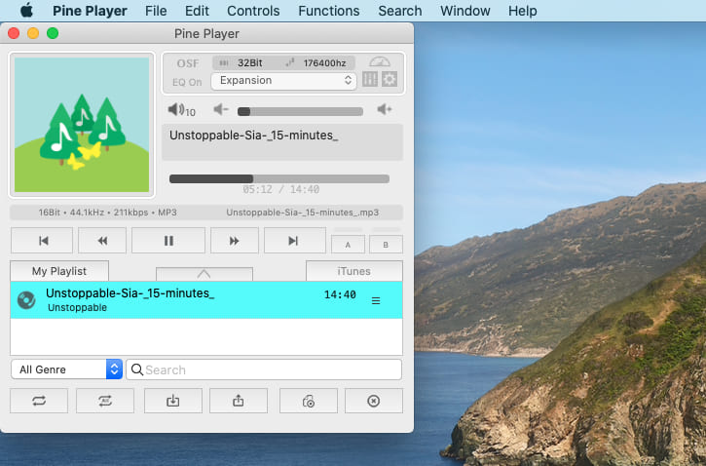The width and height of the screenshot is (706, 466).
Task: Click the gauge meter icon
Action: click(380, 61)
